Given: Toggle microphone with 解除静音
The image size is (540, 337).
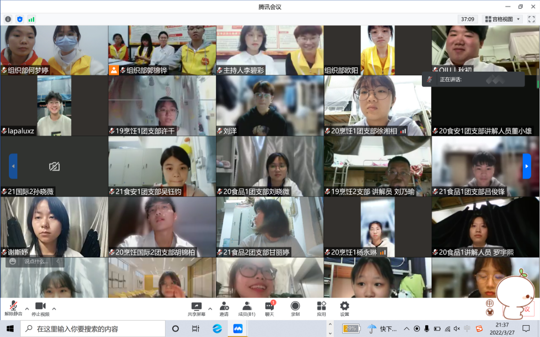Looking at the screenshot, I should coord(14,308).
